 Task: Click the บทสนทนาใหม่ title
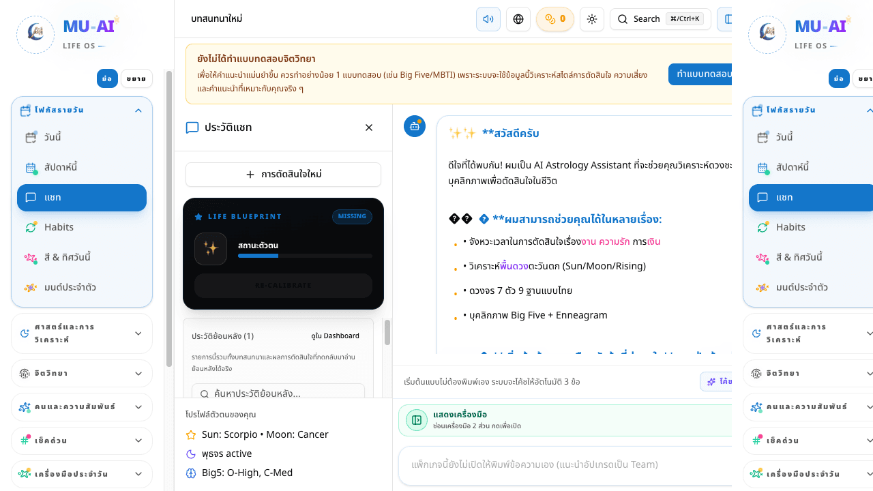[x=217, y=19]
